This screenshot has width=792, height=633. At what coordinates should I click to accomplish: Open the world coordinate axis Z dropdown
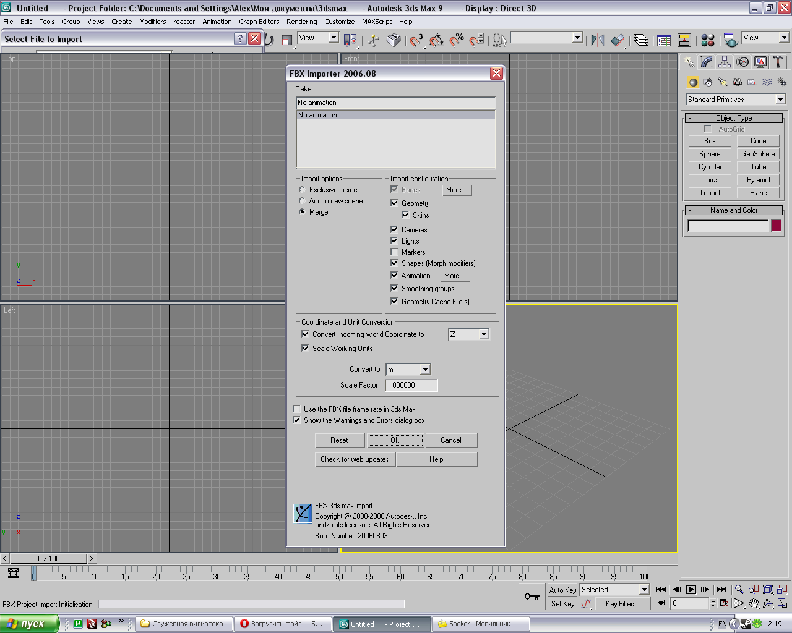[484, 334]
